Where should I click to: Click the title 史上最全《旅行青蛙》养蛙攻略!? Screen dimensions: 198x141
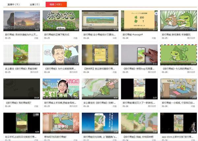21,69
